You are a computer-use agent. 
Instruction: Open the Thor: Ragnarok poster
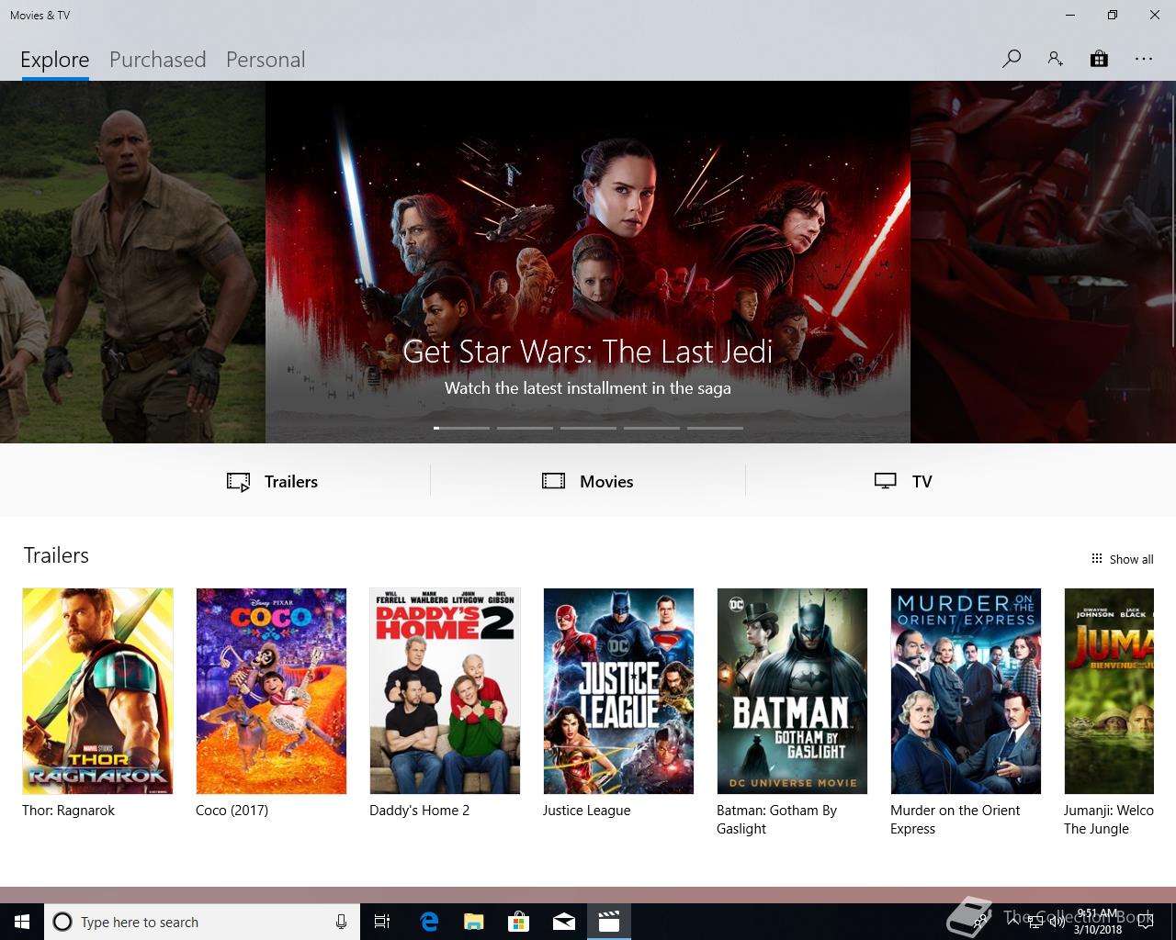[97, 691]
